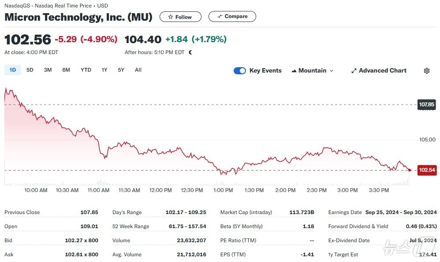440x262 pixels.
Task: Click the after-hours moon icon
Action: pos(190,52)
